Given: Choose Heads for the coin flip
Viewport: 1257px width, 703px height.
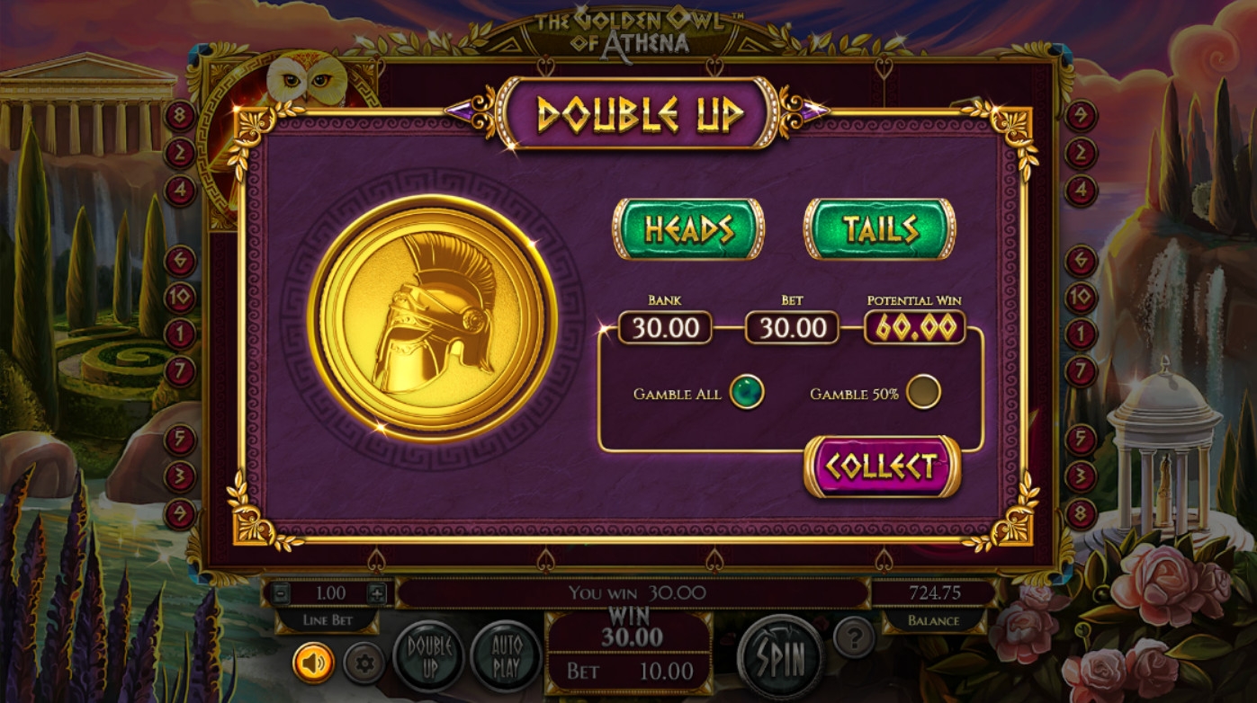Looking at the screenshot, I should pyautogui.click(x=688, y=229).
